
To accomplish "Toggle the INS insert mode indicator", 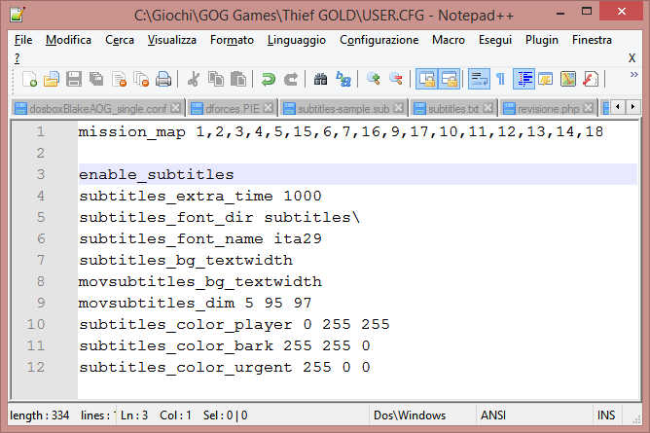I will point(606,415).
